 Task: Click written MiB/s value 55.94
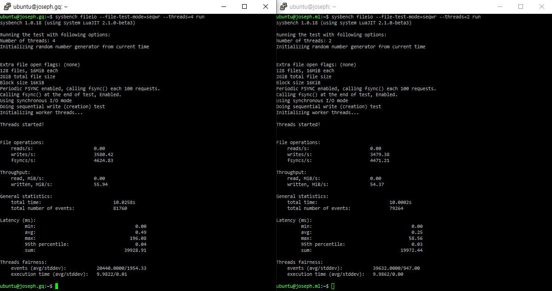[101, 184]
